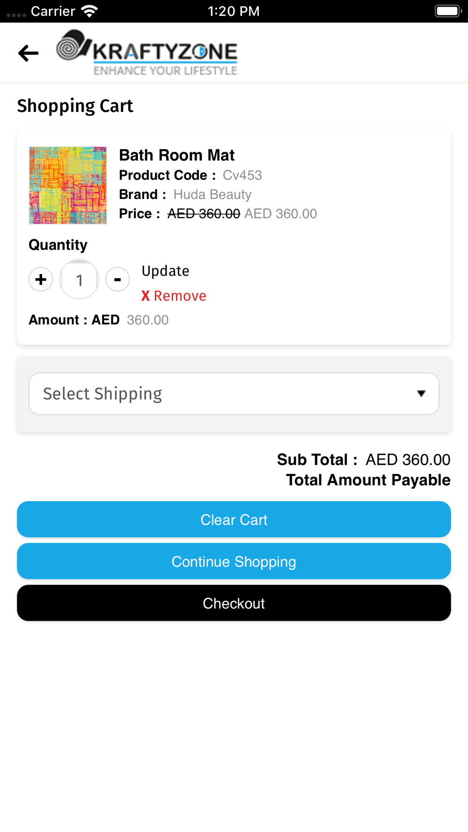468x832 pixels.
Task: Tap the battery icon in status bar
Action: click(x=448, y=11)
